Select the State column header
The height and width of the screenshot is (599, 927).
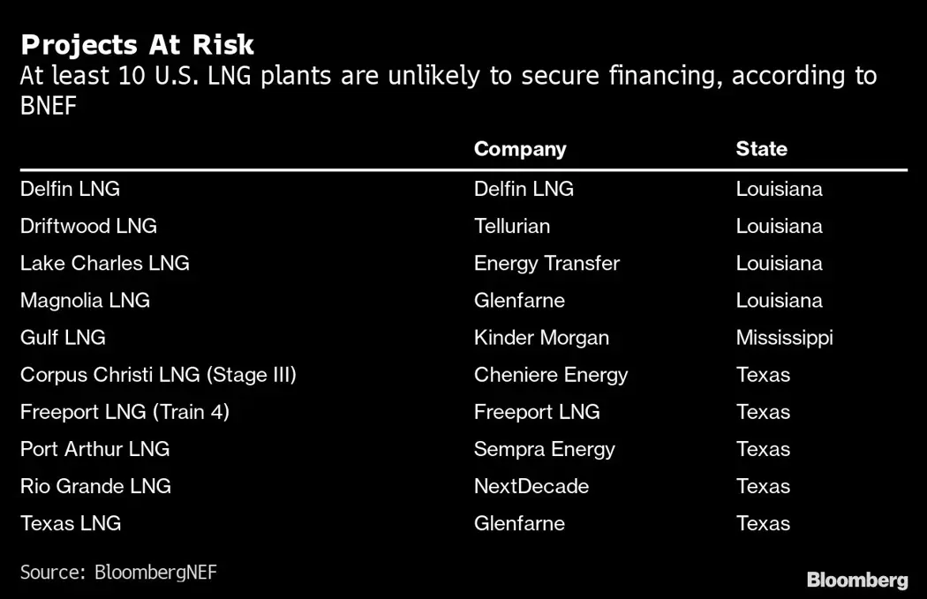click(761, 149)
